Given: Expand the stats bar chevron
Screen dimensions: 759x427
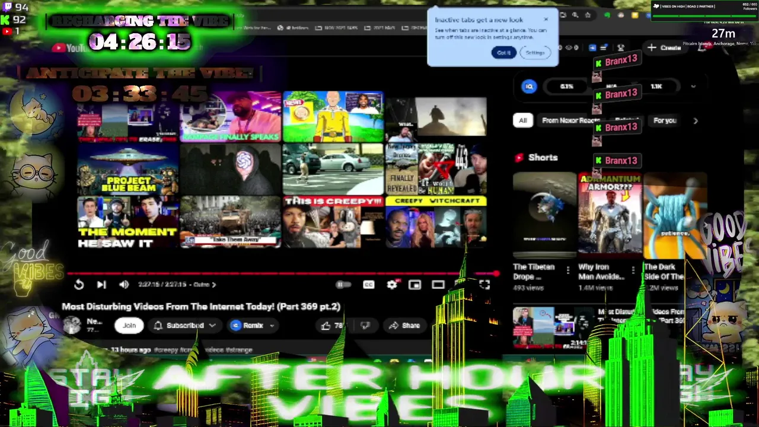Looking at the screenshot, I should [693, 87].
